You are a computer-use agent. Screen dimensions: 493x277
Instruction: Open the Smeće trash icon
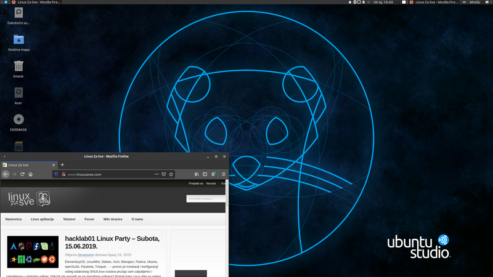click(x=18, y=70)
